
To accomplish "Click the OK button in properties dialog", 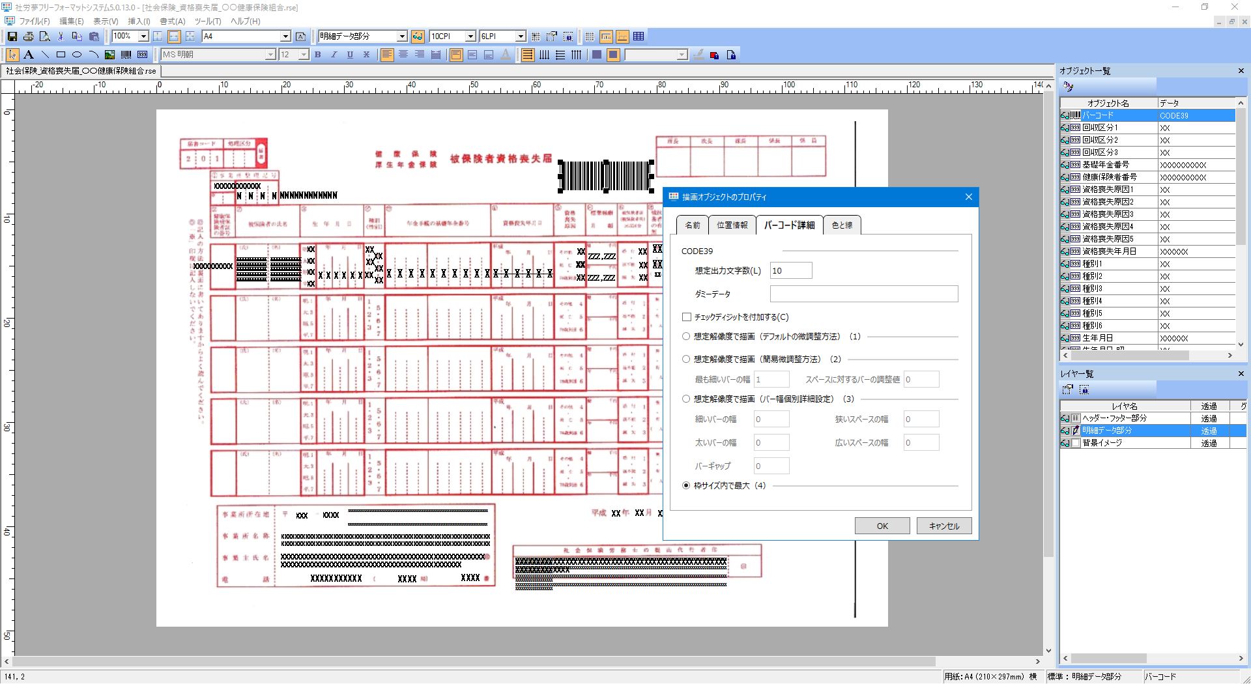I will click(882, 526).
